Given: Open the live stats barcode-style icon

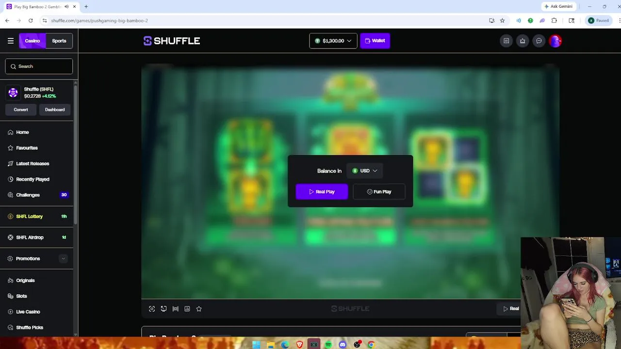Looking at the screenshot, I should click(x=176, y=309).
